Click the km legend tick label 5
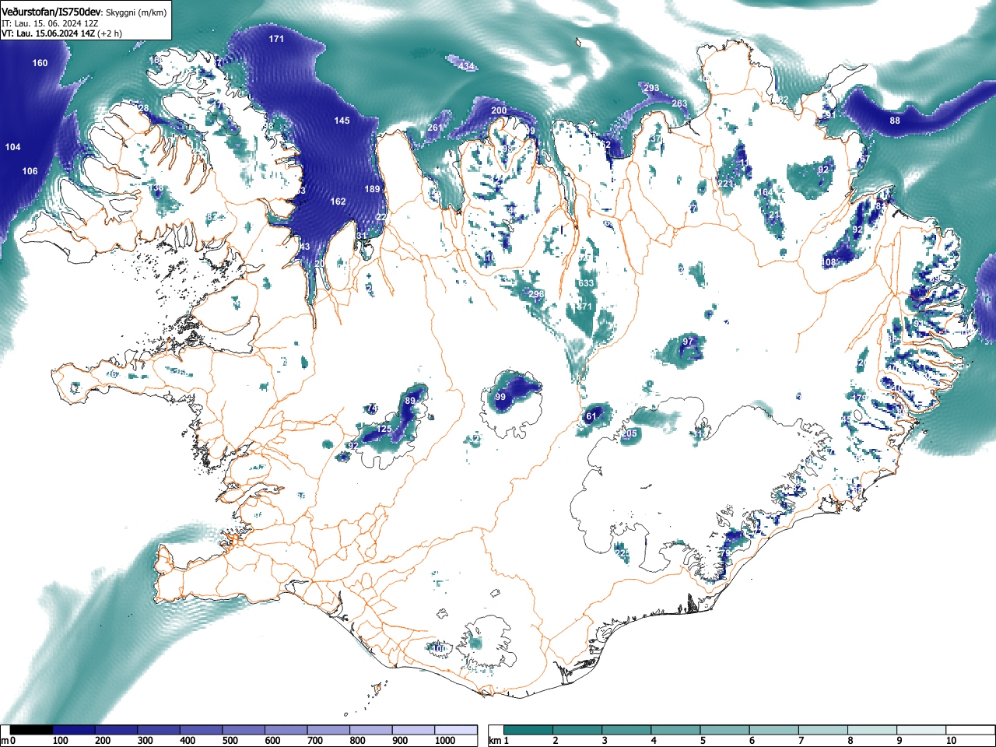This screenshot has width=996, height=747. tap(703, 741)
